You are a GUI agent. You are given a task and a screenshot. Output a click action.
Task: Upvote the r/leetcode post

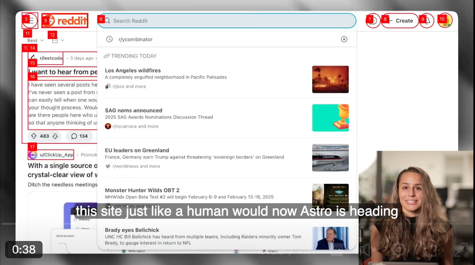point(33,136)
